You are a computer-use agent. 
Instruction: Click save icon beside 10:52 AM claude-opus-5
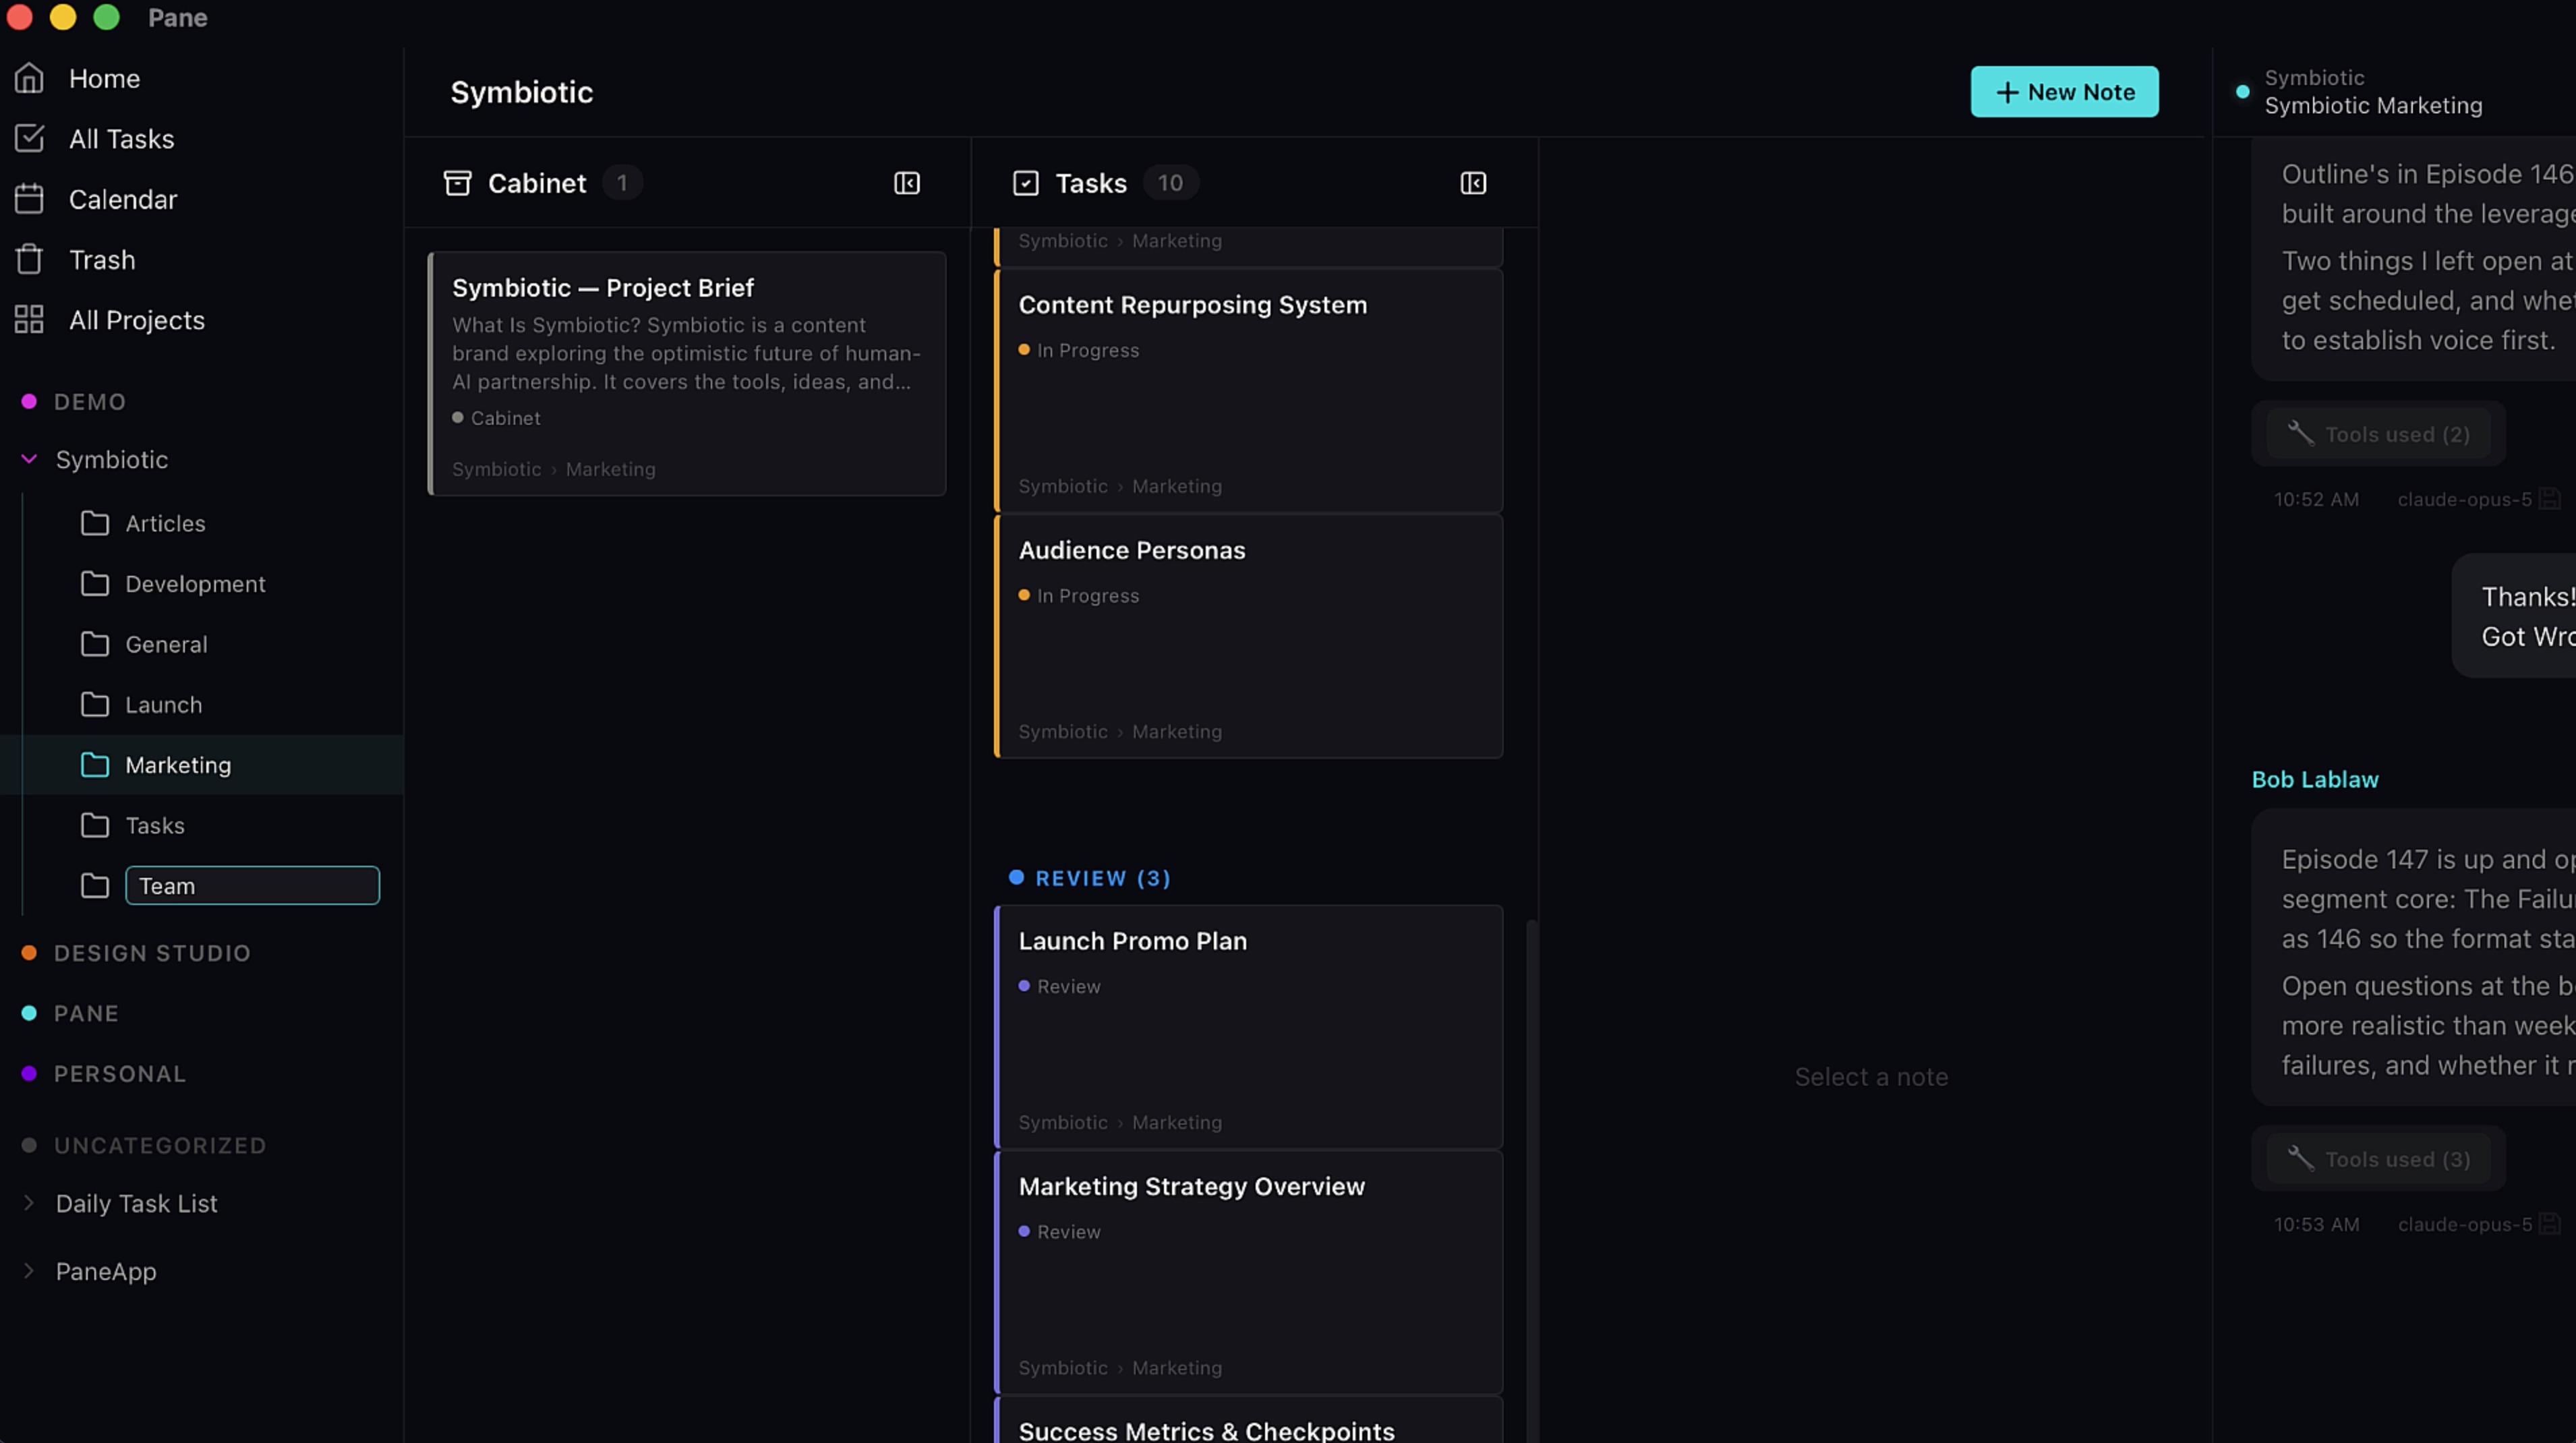[x=2550, y=498]
